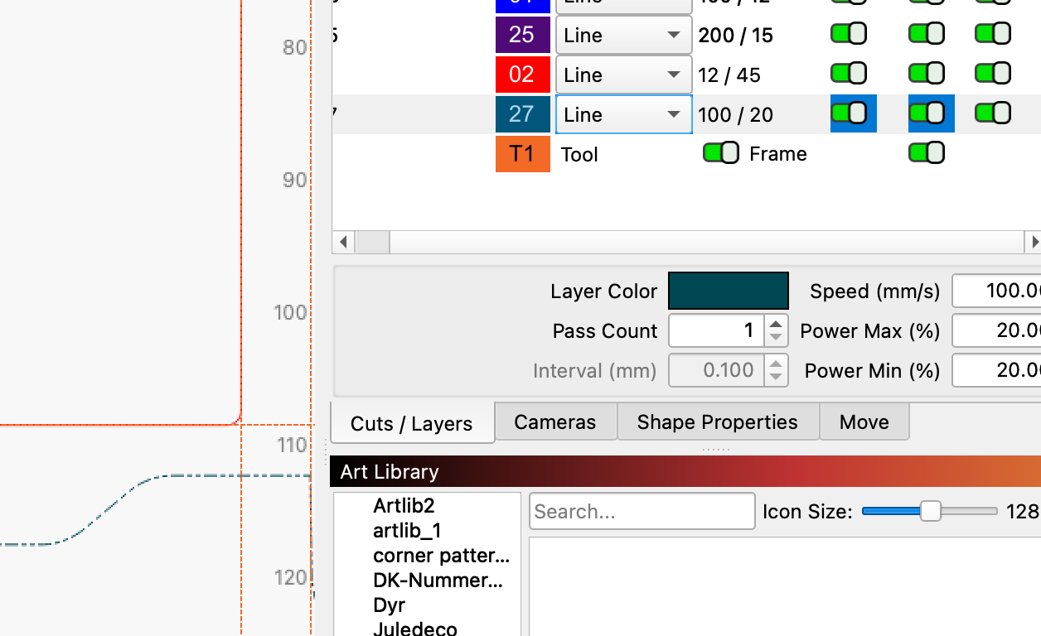Toggle the middle switch on layer 27 row

[927, 113]
